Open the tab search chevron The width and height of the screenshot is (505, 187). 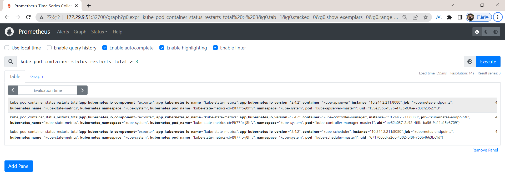(x=452, y=5)
